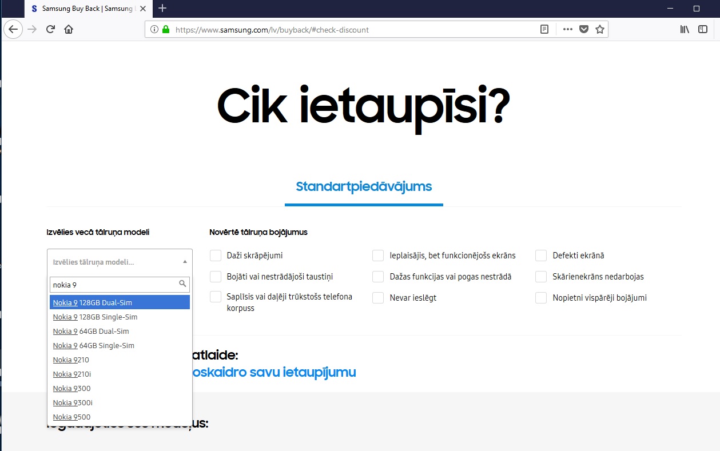Open page actions three-dot menu

point(567,29)
